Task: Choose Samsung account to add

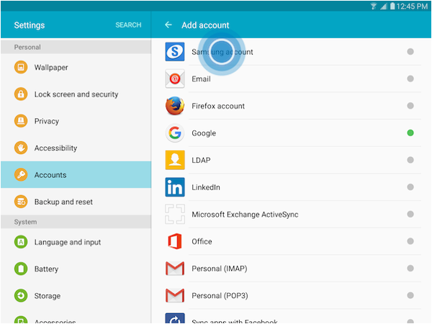Action: point(292,52)
